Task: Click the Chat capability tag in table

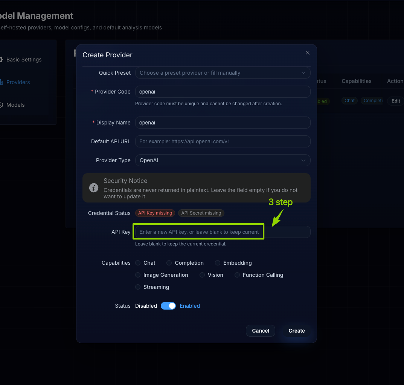Action: [x=349, y=101]
